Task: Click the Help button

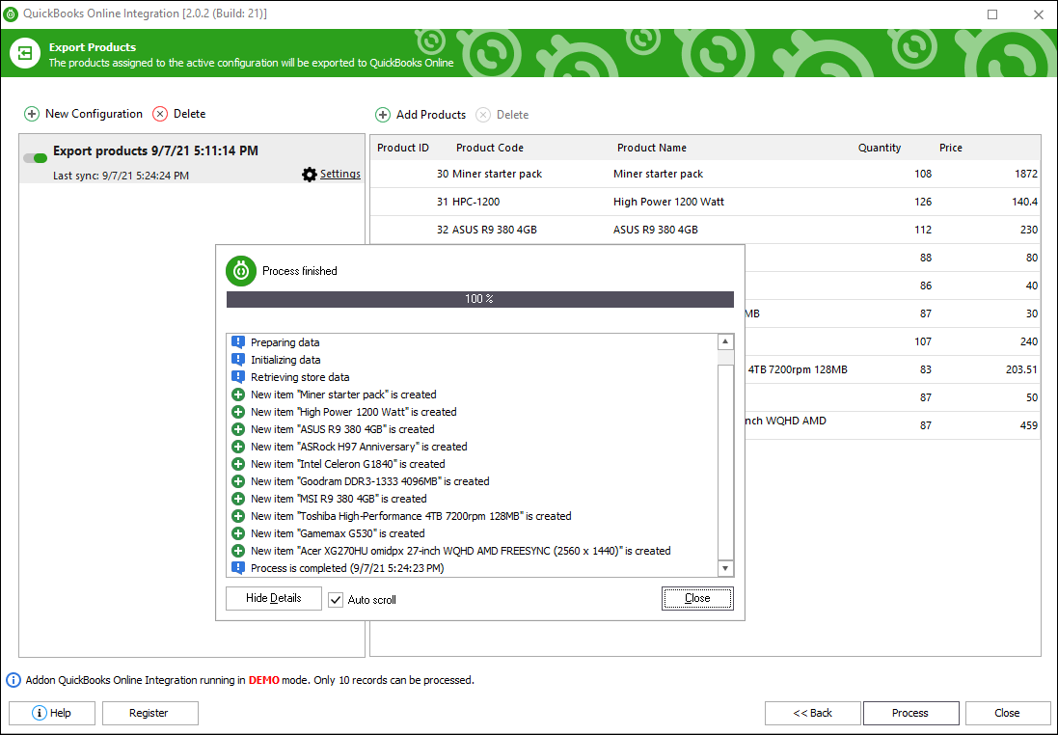Action: (x=52, y=713)
